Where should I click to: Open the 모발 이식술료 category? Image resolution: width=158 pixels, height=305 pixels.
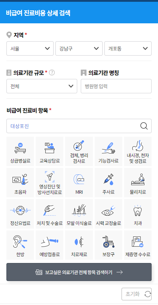pyautogui.click(x=79, y=214)
